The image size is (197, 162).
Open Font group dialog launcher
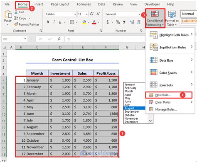point(101,31)
